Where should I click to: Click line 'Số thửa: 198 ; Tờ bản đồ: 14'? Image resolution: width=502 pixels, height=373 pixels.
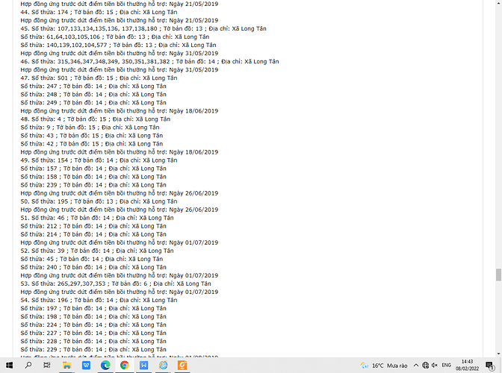coord(93,317)
